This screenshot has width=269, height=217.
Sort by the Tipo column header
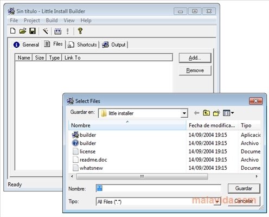pyautogui.click(x=249, y=125)
